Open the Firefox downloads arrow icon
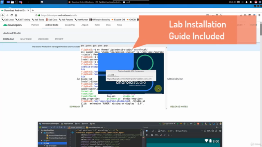Screen dimensions: 262x147 (x=241, y=15)
